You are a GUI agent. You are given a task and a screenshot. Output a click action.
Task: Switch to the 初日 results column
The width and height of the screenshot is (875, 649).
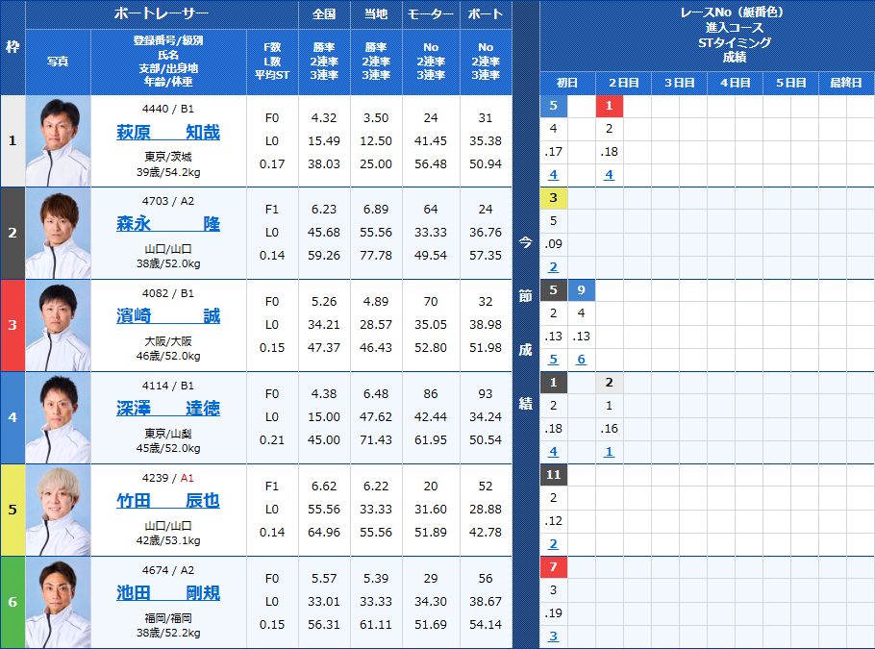coord(567,83)
